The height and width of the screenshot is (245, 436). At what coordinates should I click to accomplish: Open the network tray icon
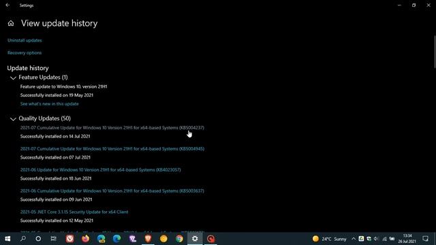click(x=384, y=239)
